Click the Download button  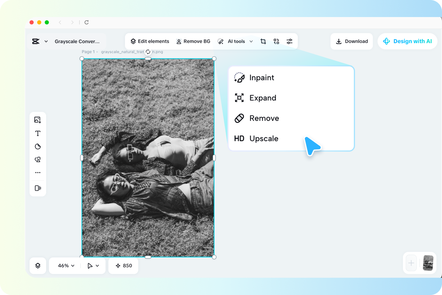(x=351, y=41)
